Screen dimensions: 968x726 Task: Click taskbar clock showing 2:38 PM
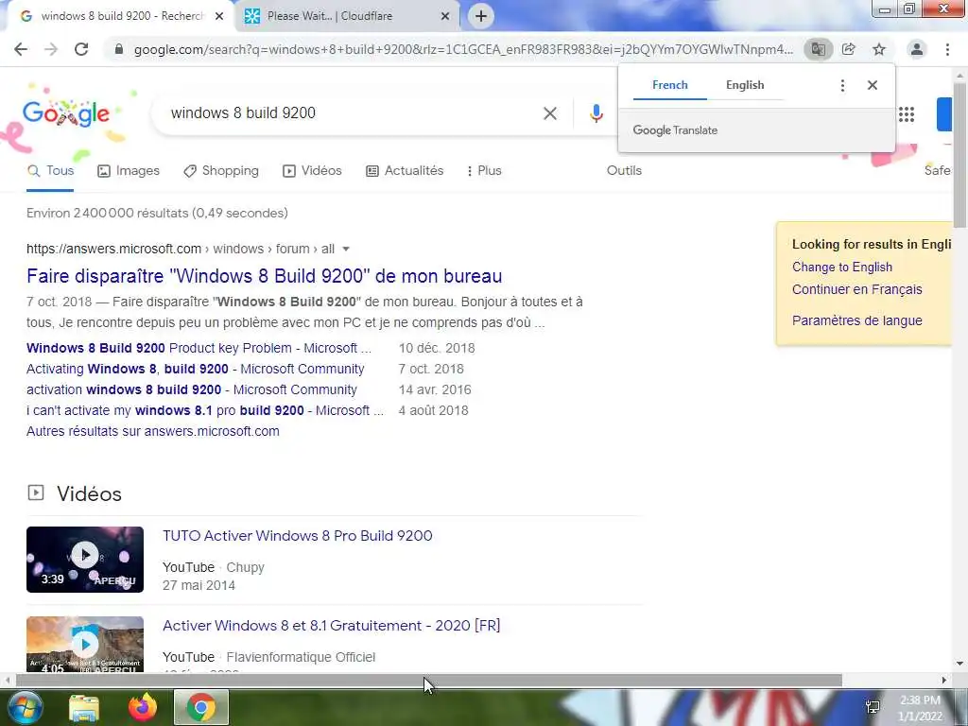click(920, 708)
